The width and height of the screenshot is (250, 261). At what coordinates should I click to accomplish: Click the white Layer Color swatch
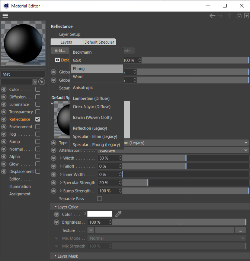coord(100,214)
